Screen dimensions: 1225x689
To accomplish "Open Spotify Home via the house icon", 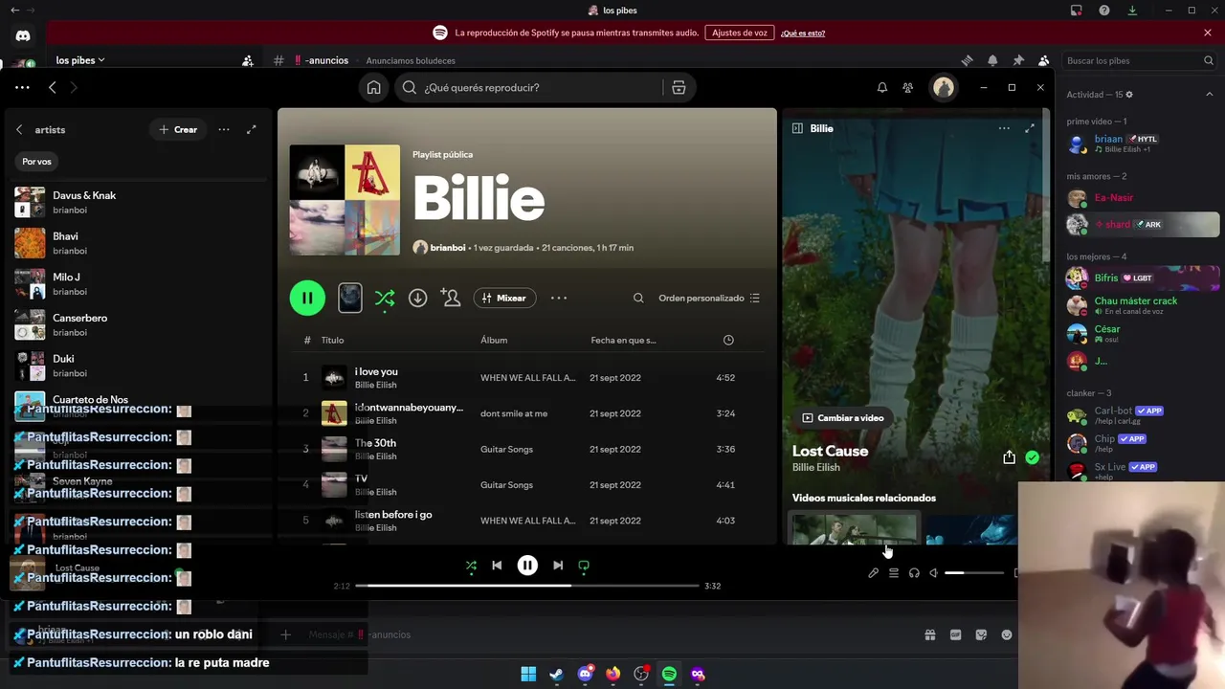I will [x=373, y=87].
